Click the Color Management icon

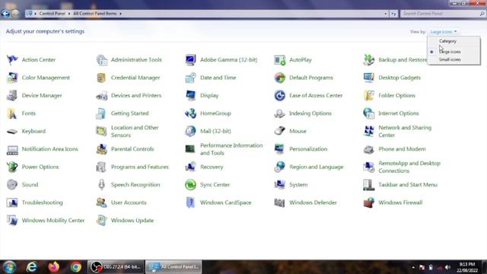point(12,78)
